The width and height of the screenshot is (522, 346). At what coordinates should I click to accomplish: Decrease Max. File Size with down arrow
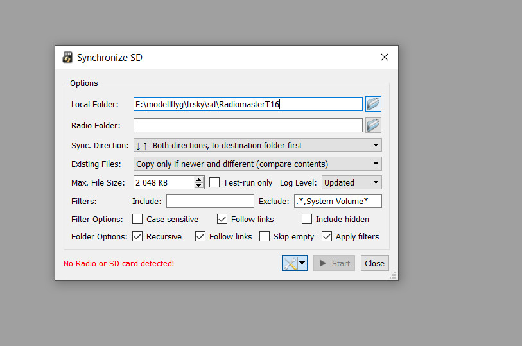(199, 186)
